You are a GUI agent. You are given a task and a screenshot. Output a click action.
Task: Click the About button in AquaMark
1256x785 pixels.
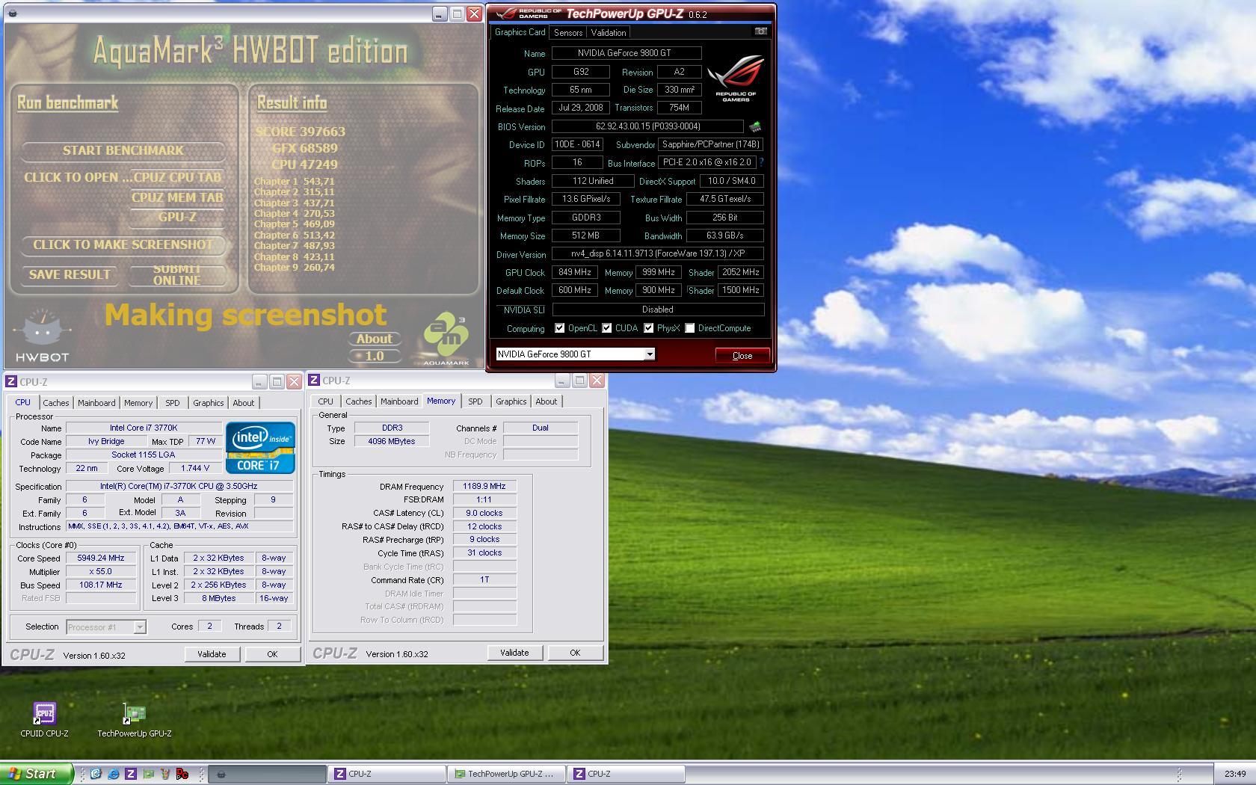pyautogui.click(x=374, y=339)
